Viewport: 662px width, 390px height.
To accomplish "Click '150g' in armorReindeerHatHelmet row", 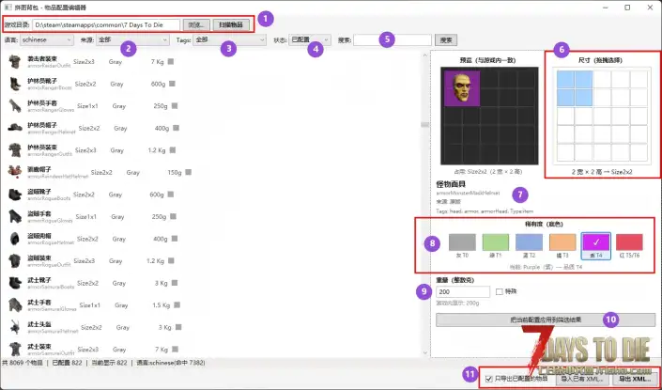I will click(175, 172).
